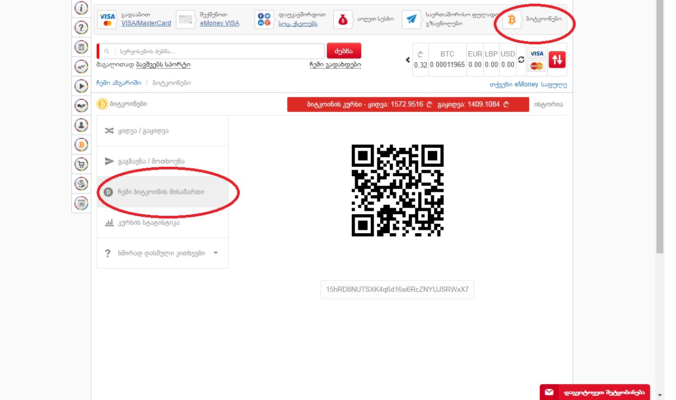This screenshot has height=400, width=676.
Task: Click the red Bitcoin exchange rate banner
Action: tap(408, 104)
